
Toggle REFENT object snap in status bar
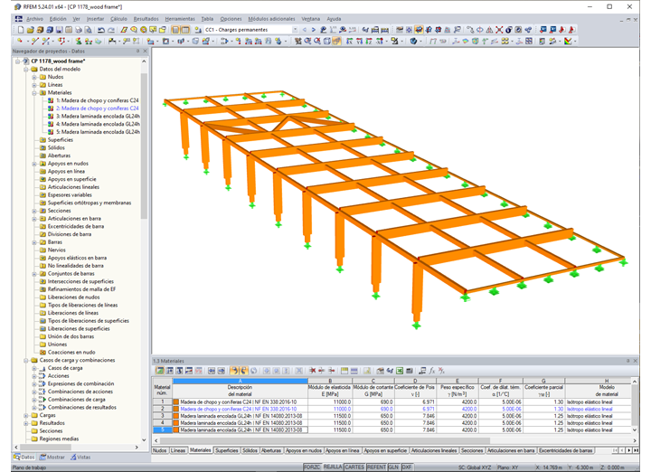(376, 467)
